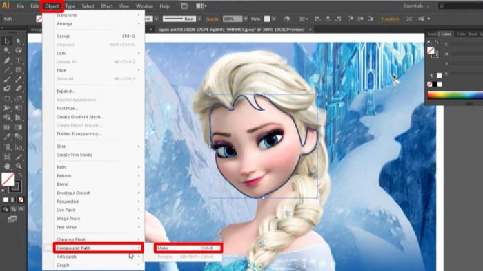Select the Zoom tool
This screenshot has height=271, width=483.
(19, 166)
